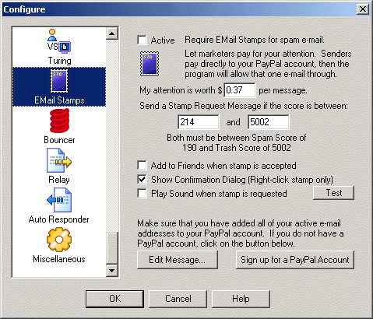This screenshot has width=373, height=319.
Task: Open the Miscellaneous gear icon
Action: [59, 240]
